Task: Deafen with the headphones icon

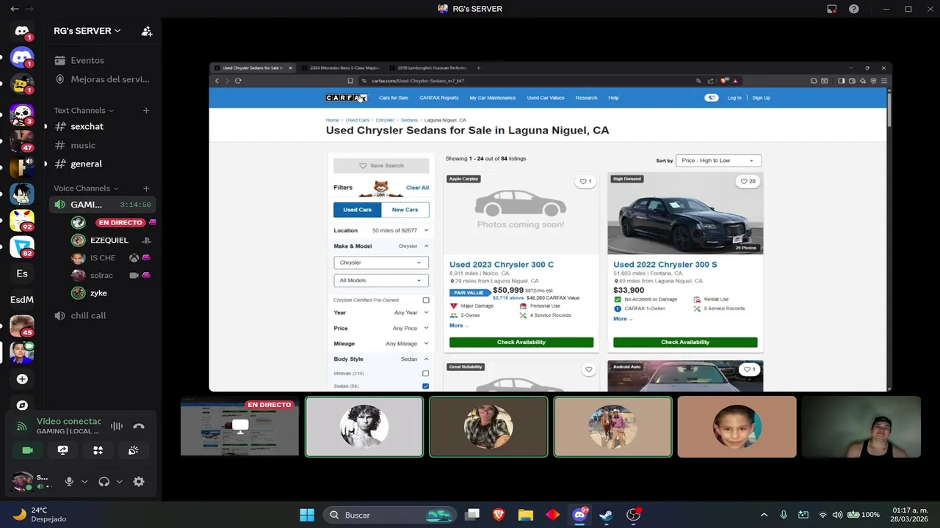Action: click(x=104, y=482)
